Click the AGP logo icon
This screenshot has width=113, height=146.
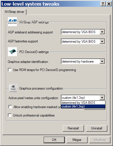click(x=12, y=22)
